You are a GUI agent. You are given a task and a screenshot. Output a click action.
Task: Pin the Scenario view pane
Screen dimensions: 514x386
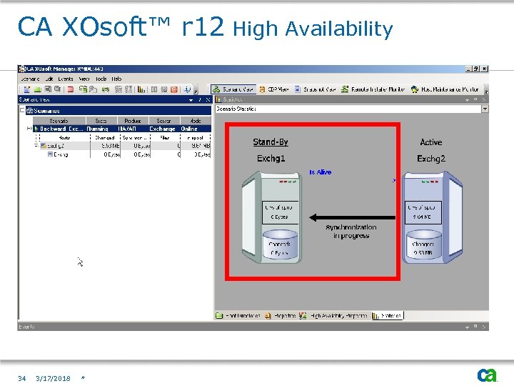pyautogui.click(x=200, y=100)
